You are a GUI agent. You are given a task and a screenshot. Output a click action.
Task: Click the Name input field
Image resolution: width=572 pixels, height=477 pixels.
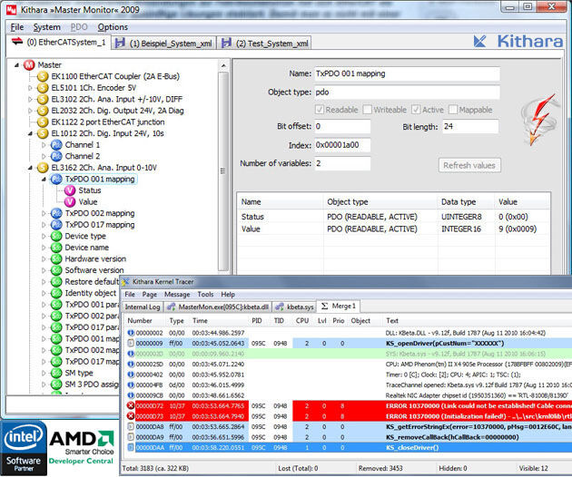pyautogui.click(x=407, y=74)
